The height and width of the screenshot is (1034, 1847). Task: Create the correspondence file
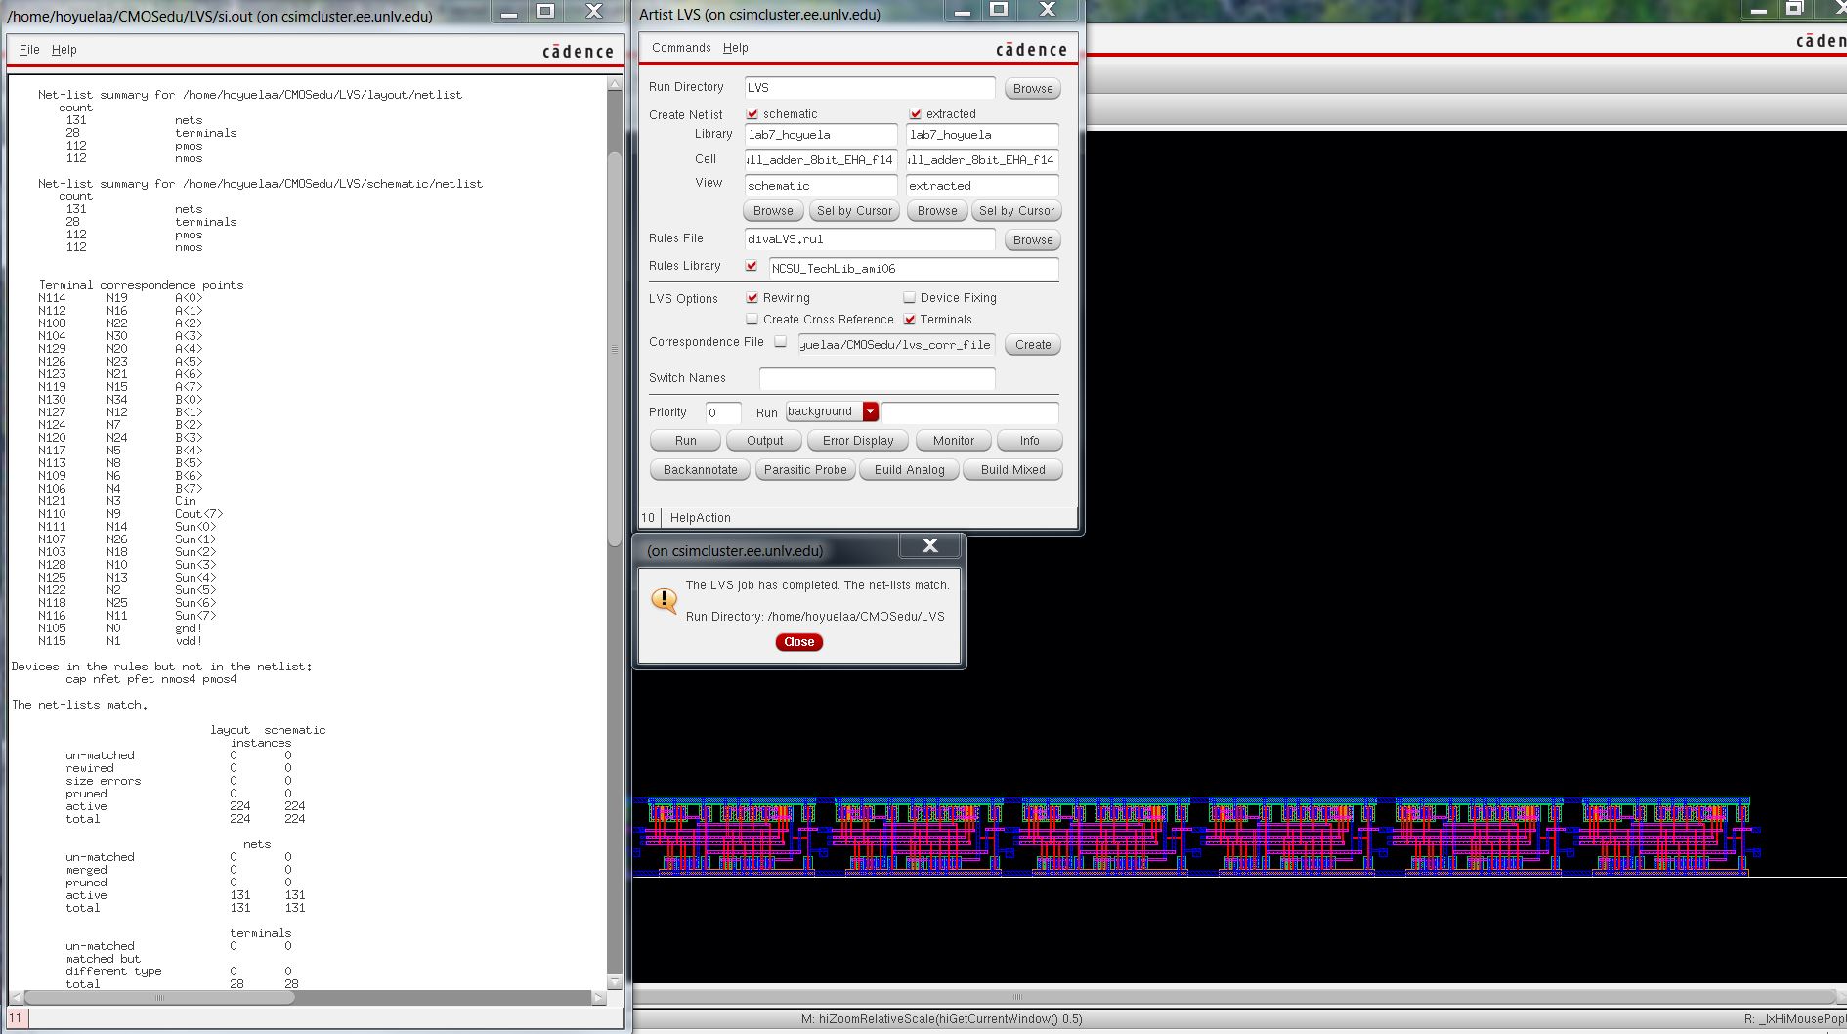pyautogui.click(x=1033, y=345)
